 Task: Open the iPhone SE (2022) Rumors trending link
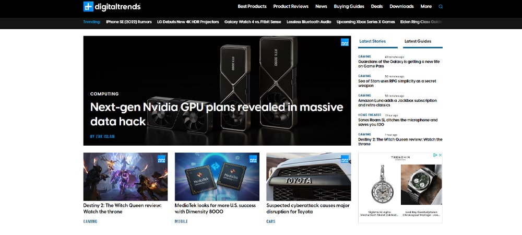tap(128, 22)
